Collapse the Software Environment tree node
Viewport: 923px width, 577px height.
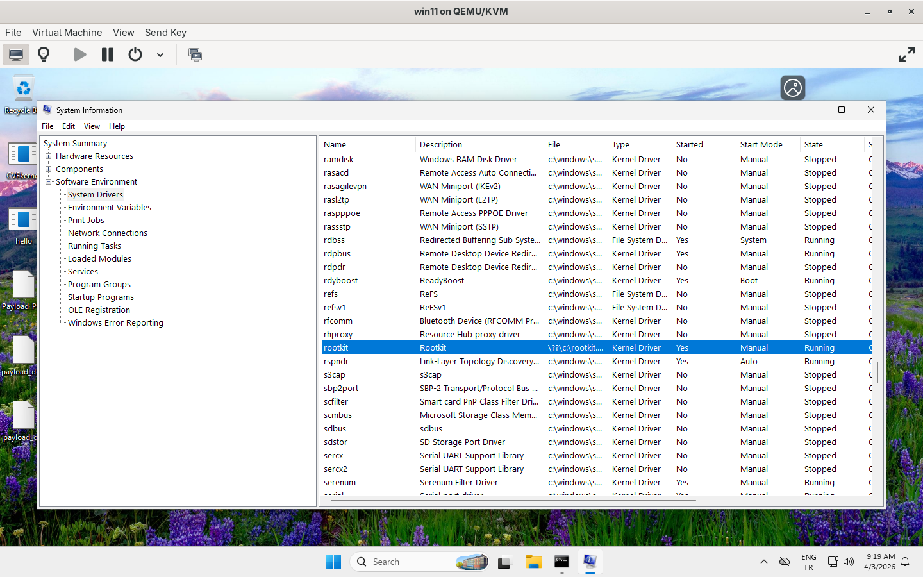[x=49, y=181]
